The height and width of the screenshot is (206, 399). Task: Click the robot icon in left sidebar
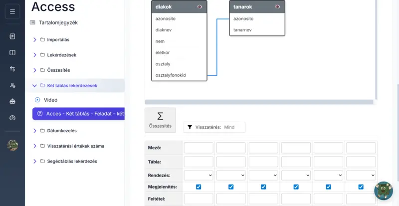[12, 101]
